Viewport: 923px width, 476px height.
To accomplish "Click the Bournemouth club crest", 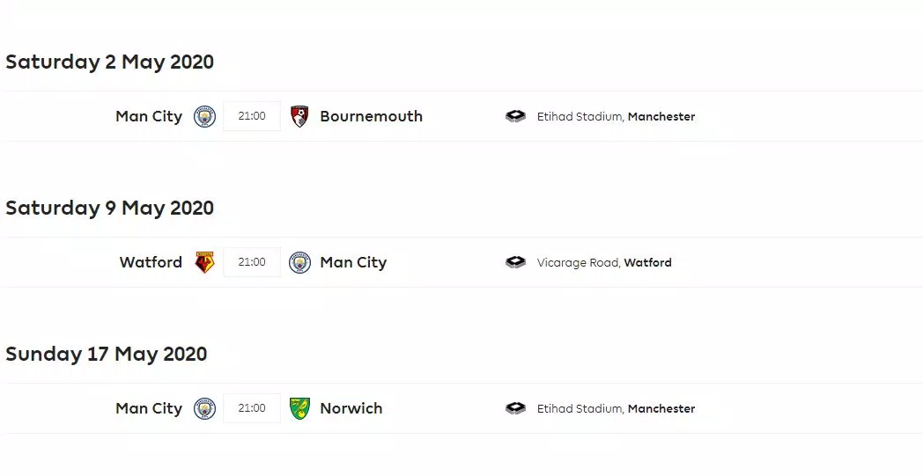I will click(x=299, y=116).
